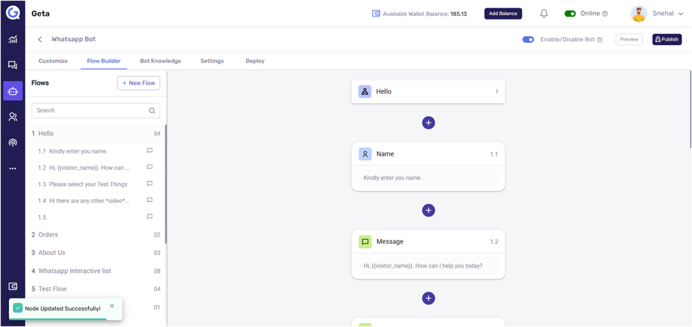The height and width of the screenshot is (327, 692).
Task: Click the Hello node flow icon
Action: click(365, 92)
